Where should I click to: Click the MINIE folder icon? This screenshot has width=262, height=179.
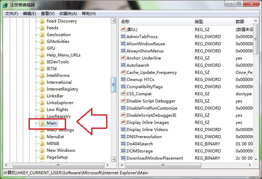pos(42,144)
